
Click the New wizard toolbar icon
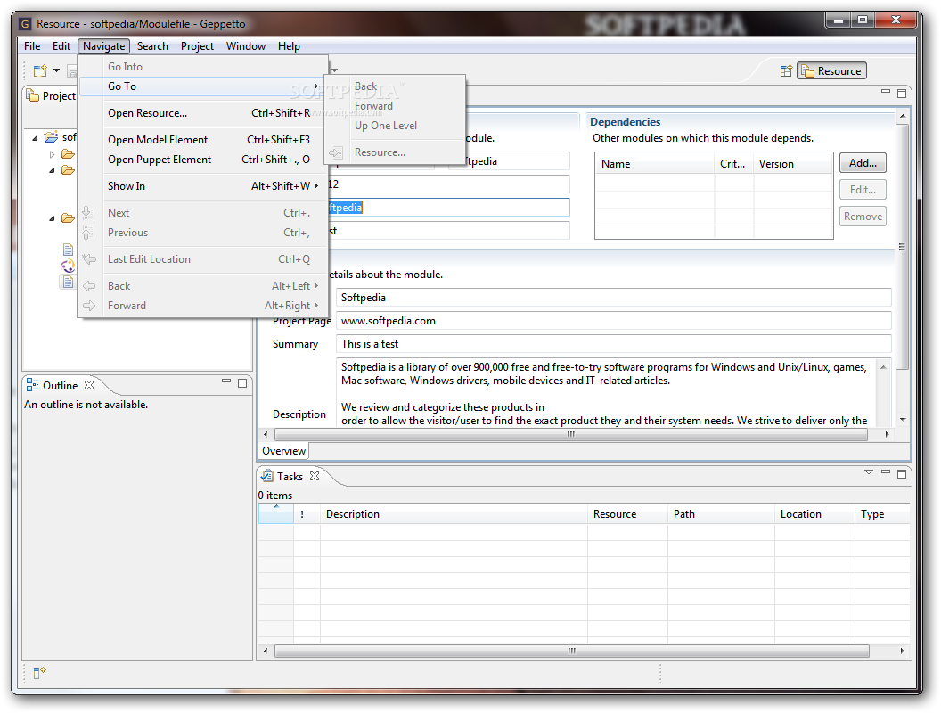(x=40, y=70)
